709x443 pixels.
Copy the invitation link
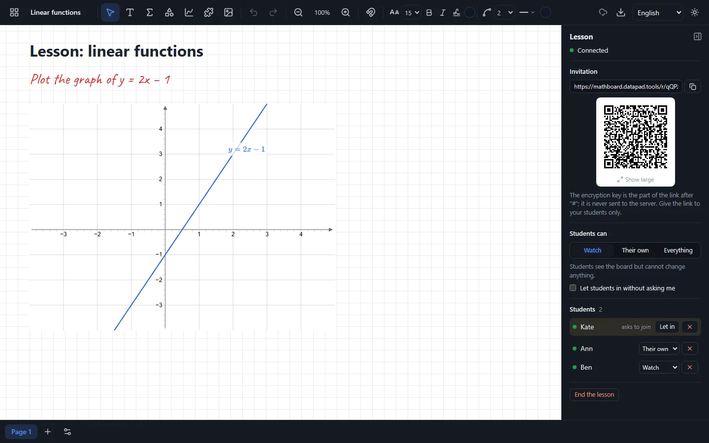point(693,87)
